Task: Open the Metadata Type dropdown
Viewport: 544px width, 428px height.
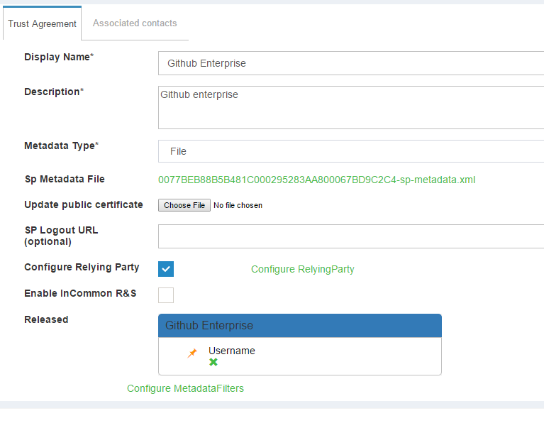Action: coord(351,151)
